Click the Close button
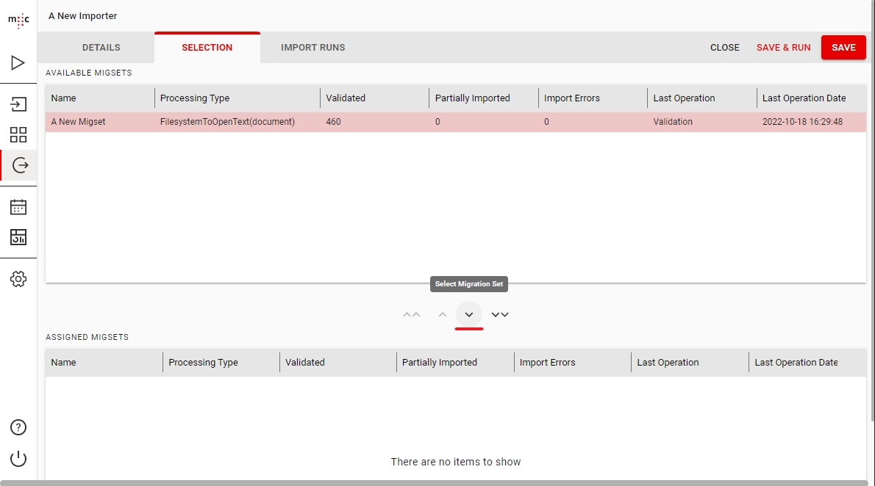The height and width of the screenshot is (486, 875). tap(724, 48)
